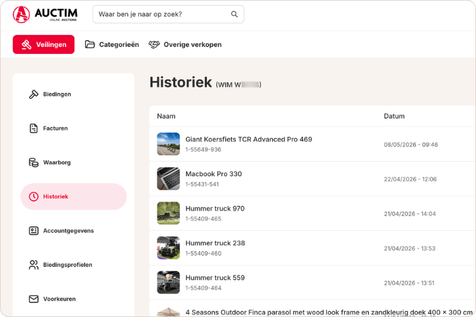This screenshot has width=476, height=317.
Task: Open the Hummer truck 559 thumbnail
Action: pyautogui.click(x=168, y=282)
